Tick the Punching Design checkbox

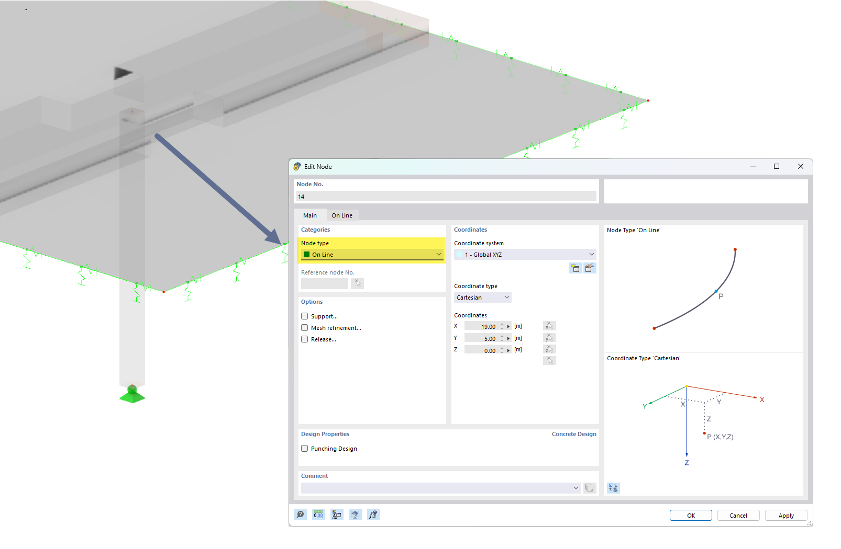pos(305,449)
